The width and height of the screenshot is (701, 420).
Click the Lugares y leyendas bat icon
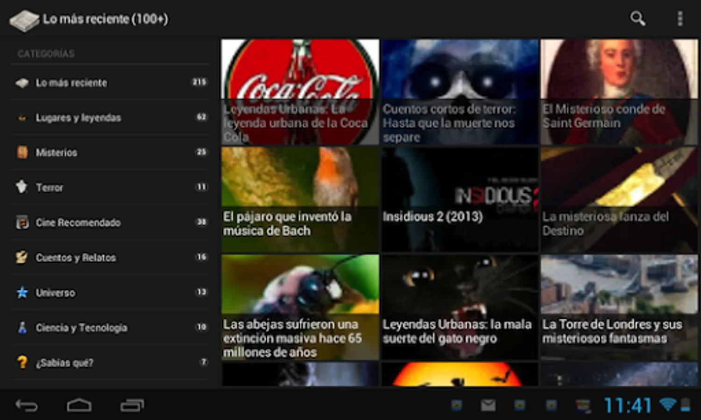tap(22, 118)
